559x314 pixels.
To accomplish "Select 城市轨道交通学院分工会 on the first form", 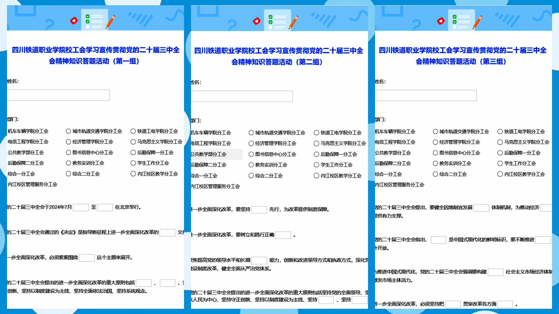I will pos(68,131).
